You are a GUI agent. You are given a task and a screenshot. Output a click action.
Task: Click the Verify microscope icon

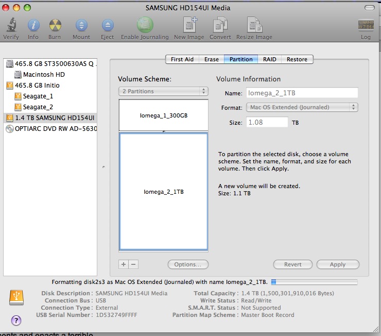point(11,25)
